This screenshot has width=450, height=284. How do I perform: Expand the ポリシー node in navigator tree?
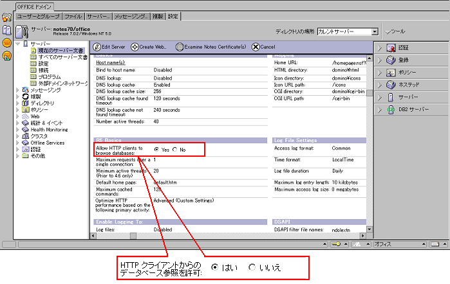pyautogui.click(x=17, y=110)
